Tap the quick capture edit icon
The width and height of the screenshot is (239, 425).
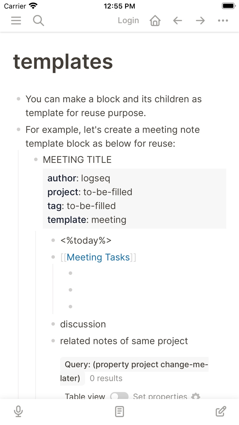click(221, 412)
